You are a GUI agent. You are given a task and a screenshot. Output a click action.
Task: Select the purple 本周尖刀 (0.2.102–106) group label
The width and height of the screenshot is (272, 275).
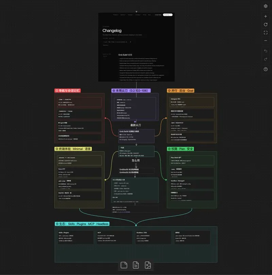(131, 90)
